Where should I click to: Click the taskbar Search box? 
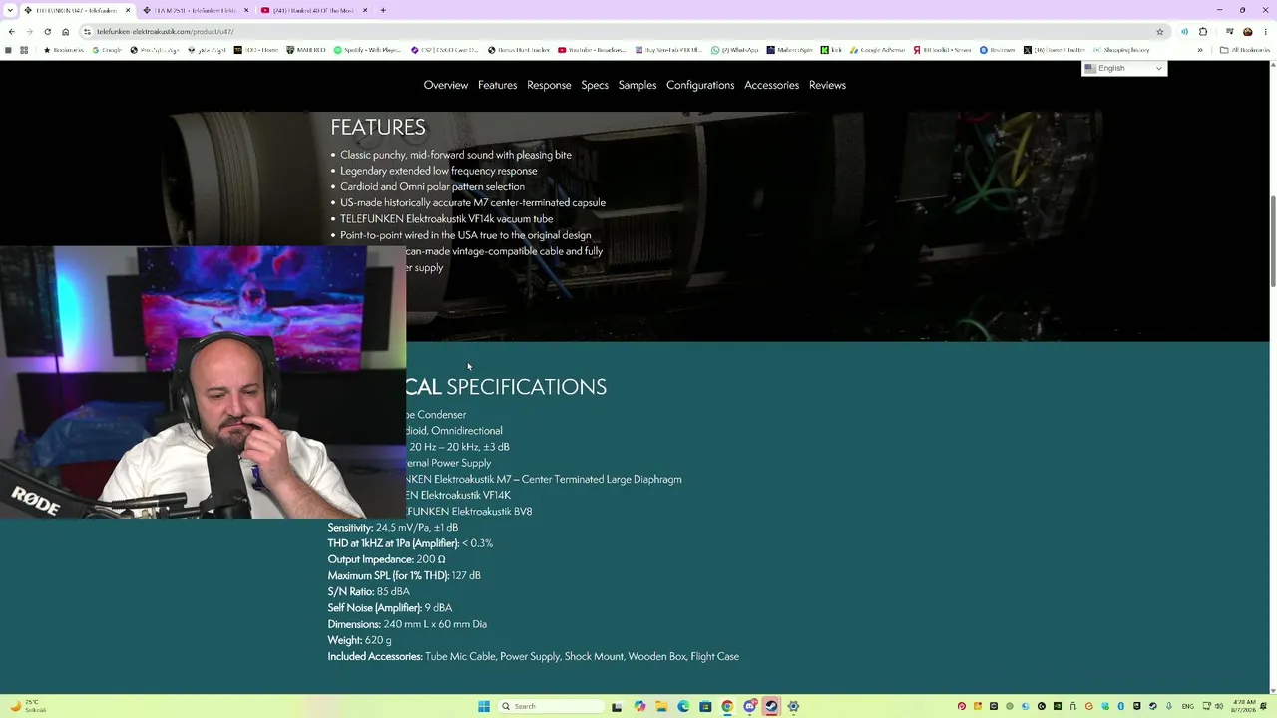click(x=552, y=706)
